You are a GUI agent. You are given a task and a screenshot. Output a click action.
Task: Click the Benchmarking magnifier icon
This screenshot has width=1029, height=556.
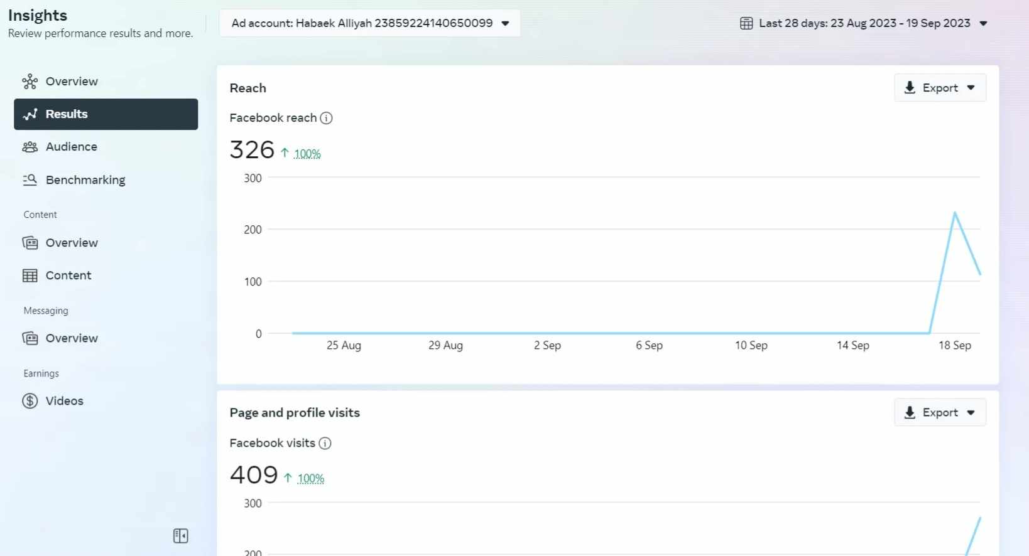(30, 180)
